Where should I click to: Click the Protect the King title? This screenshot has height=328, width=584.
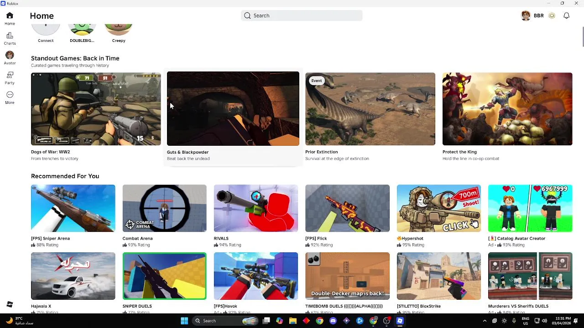(459, 152)
